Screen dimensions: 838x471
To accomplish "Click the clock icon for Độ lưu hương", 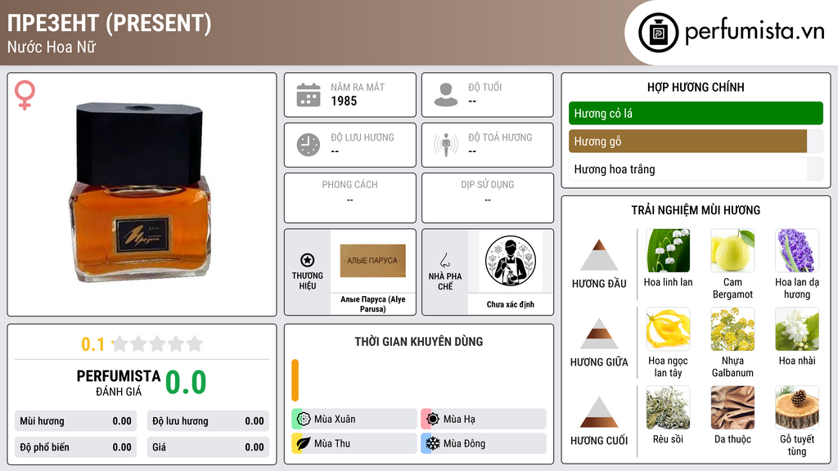I will pyautogui.click(x=309, y=145).
